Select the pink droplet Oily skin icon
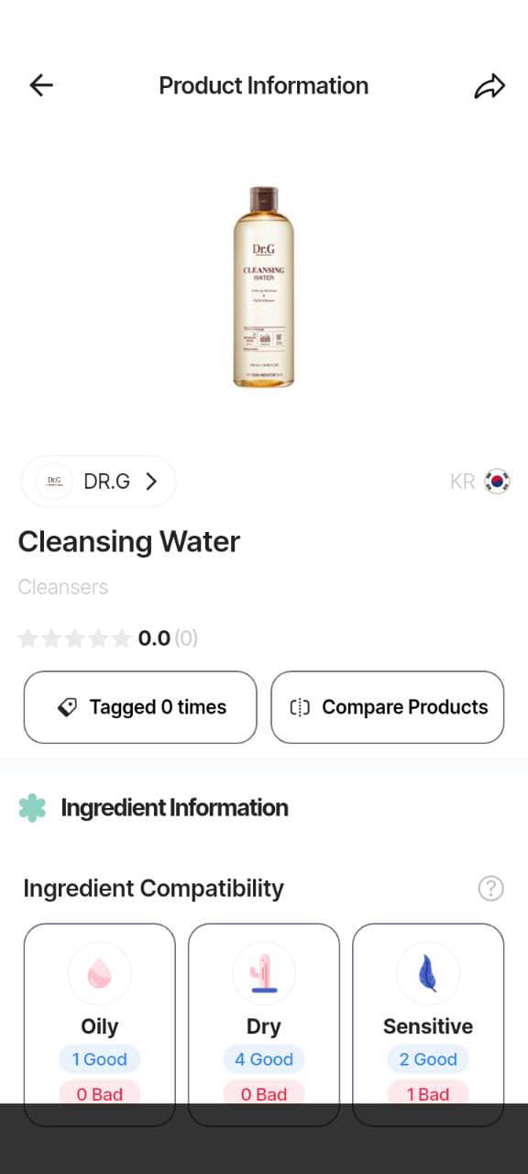The width and height of the screenshot is (528, 1174). point(99,973)
